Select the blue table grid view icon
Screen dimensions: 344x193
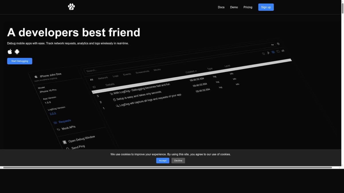tap(273, 52)
